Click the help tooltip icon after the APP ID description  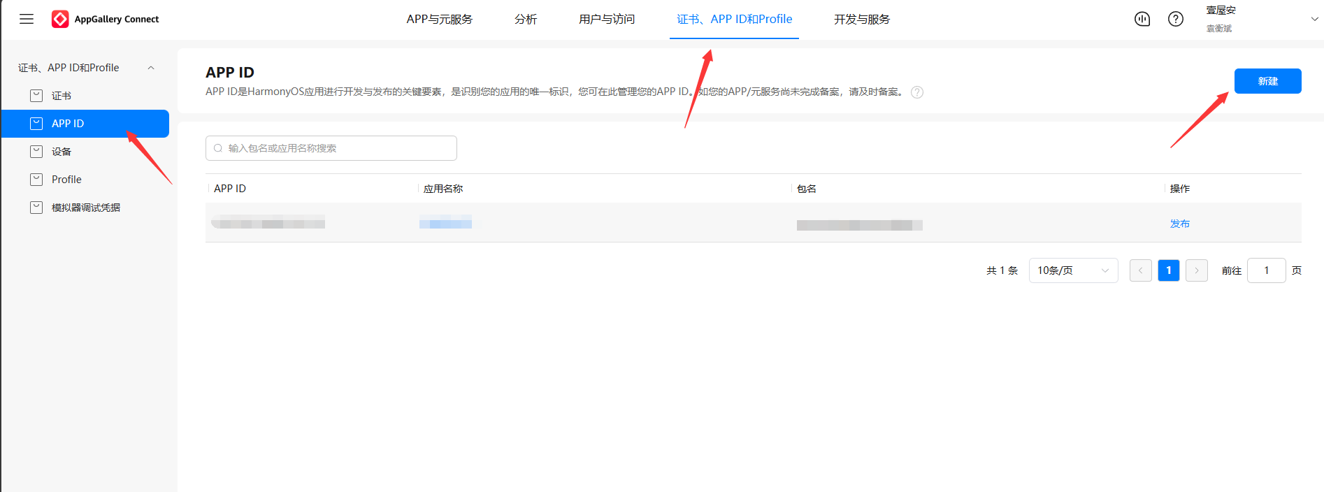pos(917,92)
